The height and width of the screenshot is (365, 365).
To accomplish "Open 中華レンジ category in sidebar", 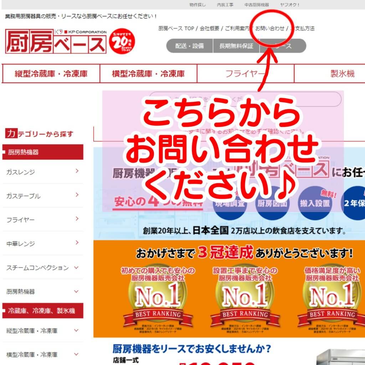I will click(20, 244).
